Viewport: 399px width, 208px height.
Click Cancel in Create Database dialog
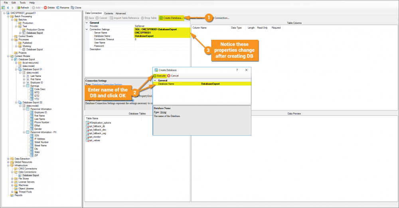(173, 76)
